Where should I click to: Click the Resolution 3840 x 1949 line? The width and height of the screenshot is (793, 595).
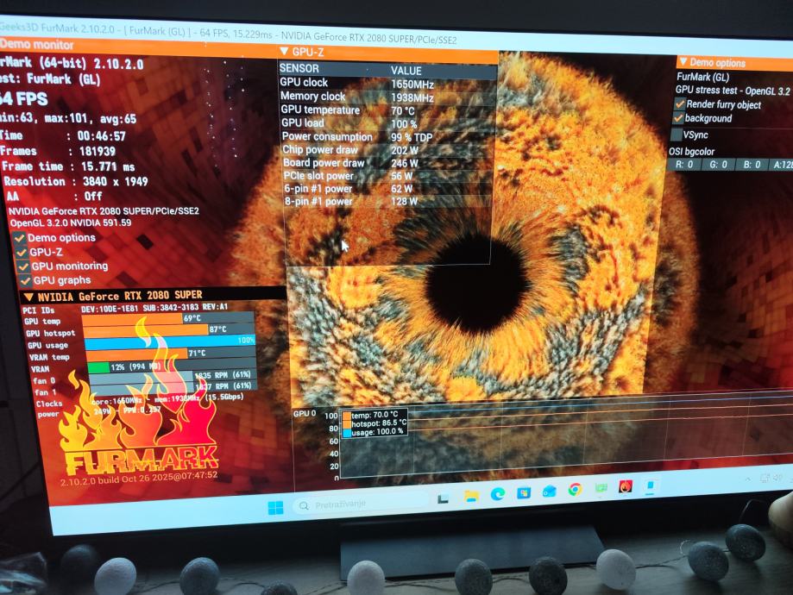[x=76, y=181]
